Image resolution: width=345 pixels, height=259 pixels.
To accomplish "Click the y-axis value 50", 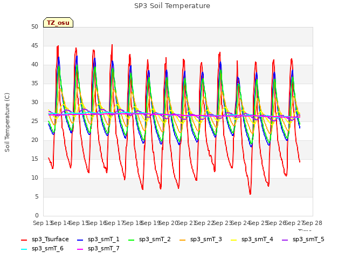I will click(x=34, y=26).
